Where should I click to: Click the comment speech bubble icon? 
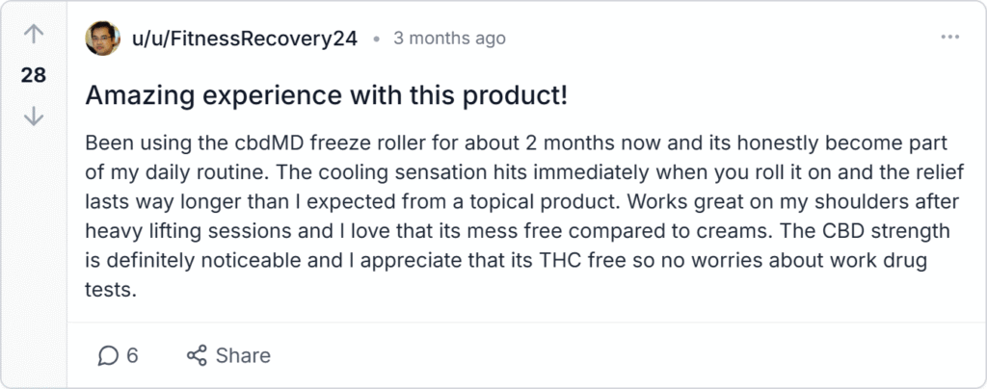coord(108,355)
